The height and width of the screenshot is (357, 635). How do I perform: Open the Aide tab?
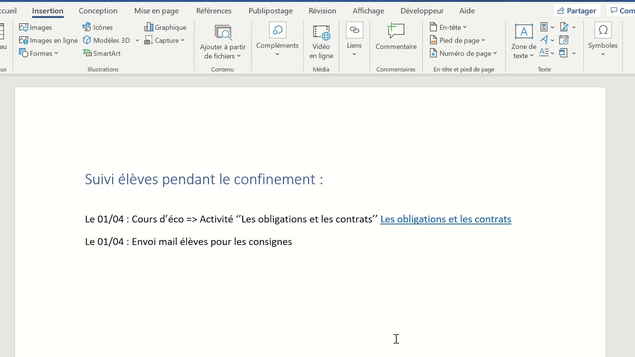[x=467, y=10]
